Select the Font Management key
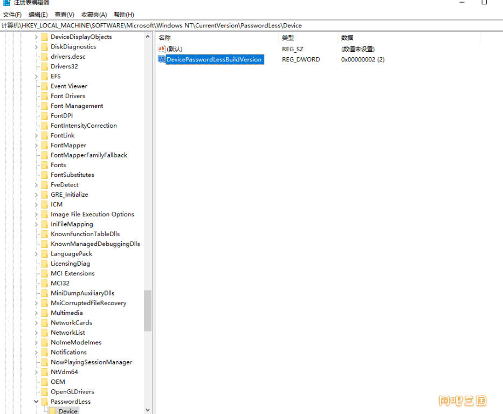This screenshot has width=503, height=414. 77,106
